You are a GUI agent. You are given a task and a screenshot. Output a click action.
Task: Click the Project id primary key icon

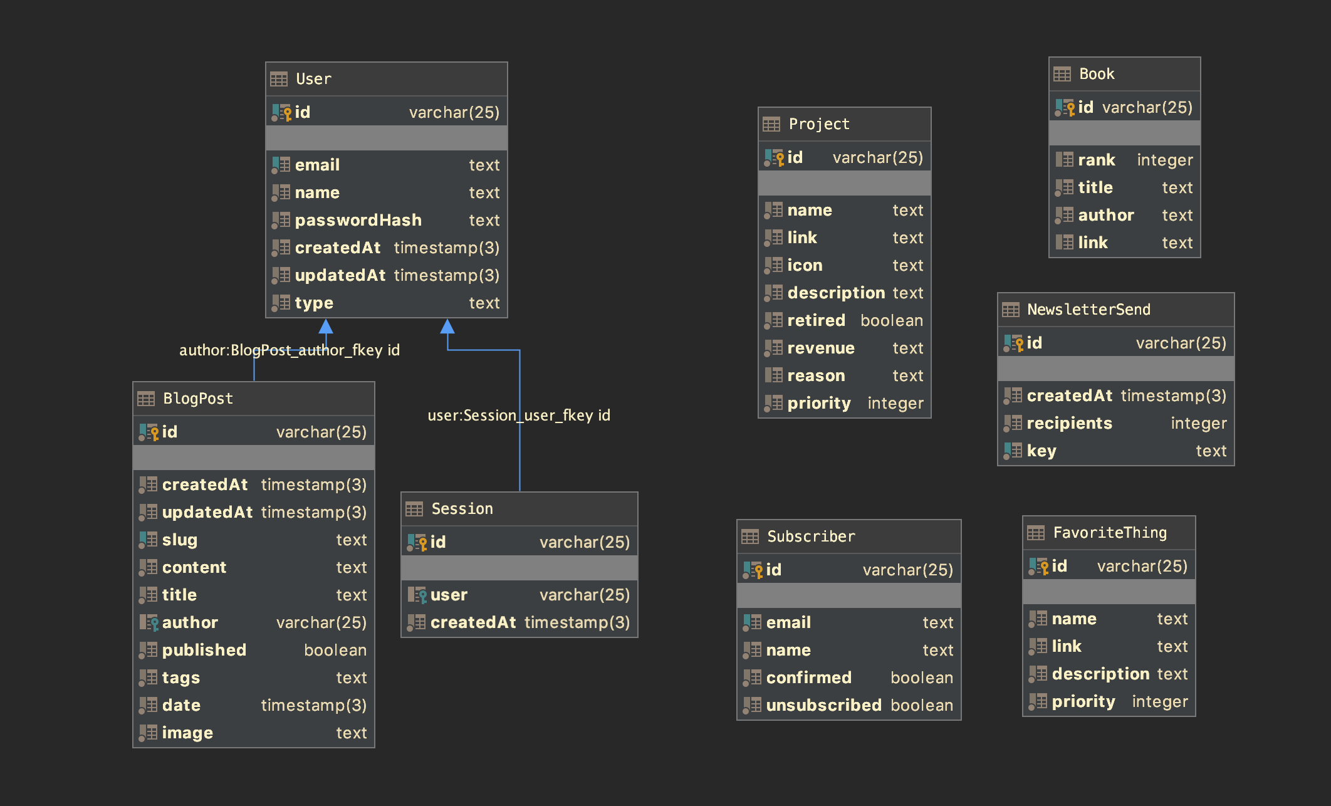tap(774, 158)
